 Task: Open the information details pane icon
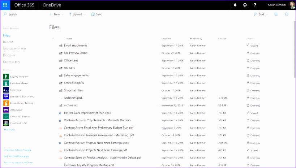(287, 14)
